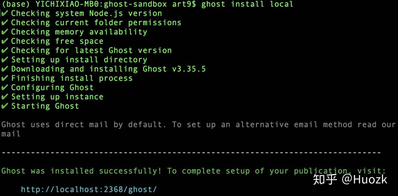
Task: Click the checkmark beside Starting Ghost
Action: point(5,106)
